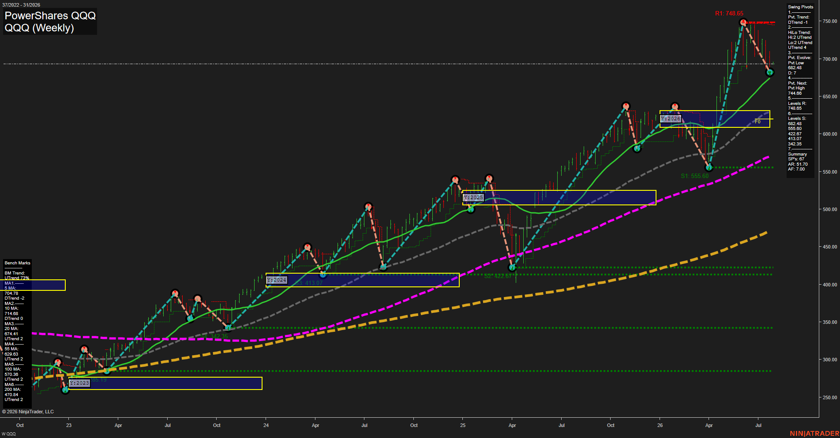Viewport: 840px width, 438px height.
Task: Click the 629.63 fifty-five MA value
Action: tap(11, 354)
